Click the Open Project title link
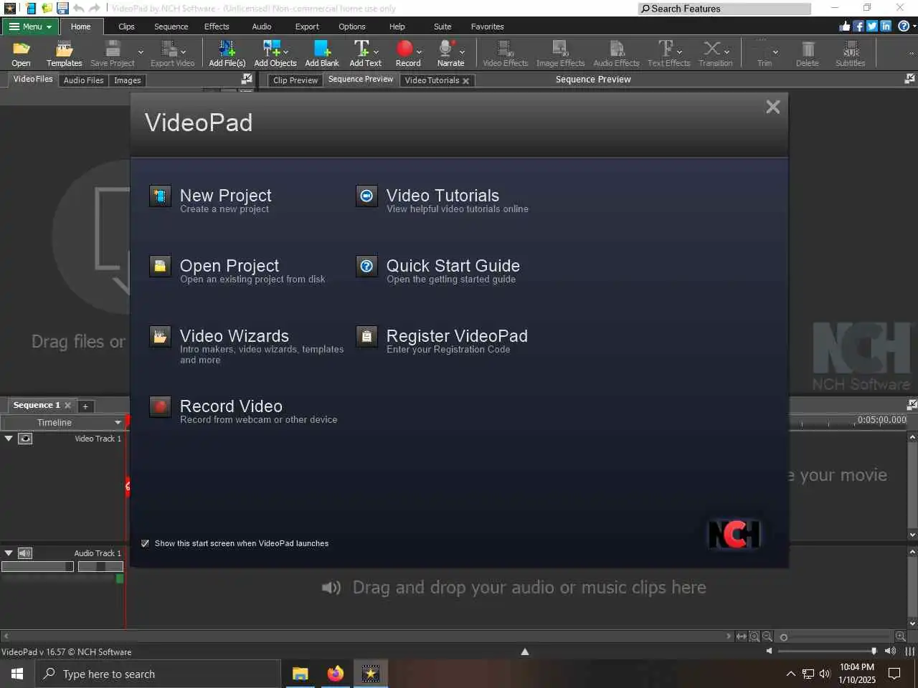 click(229, 266)
